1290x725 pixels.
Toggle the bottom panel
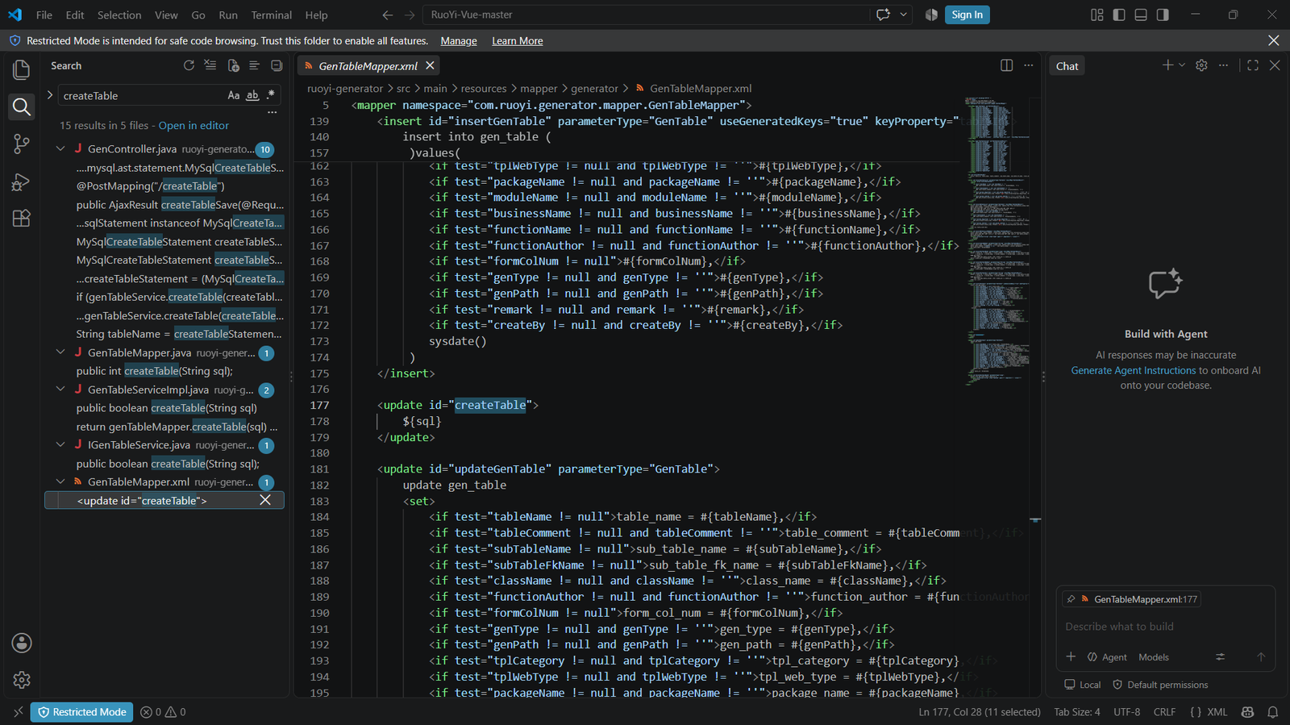click(1141, 15)
